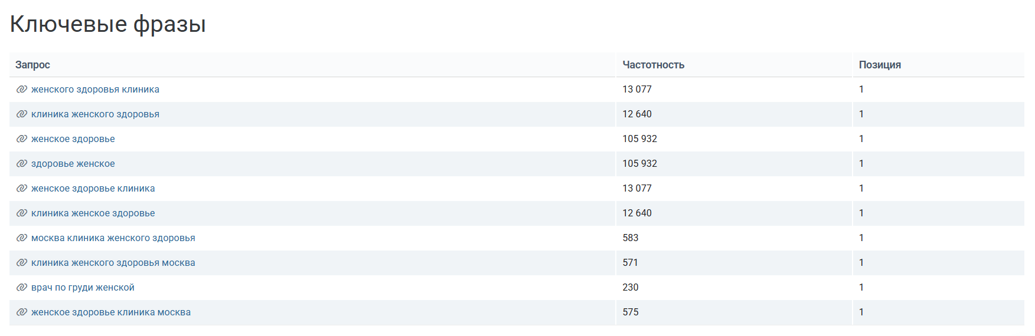Click link icon beside 'москва клиника женского здоровья'
This screenshot has height=336, width=1035.
tap(22, 238)
